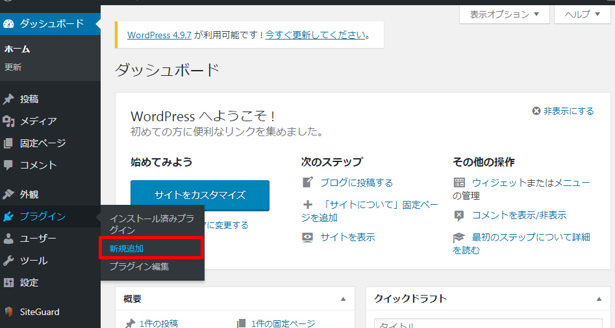Screen dimensions: 615x328
Task: Click the Comments speech bubble icon
Action: [8, 165]
